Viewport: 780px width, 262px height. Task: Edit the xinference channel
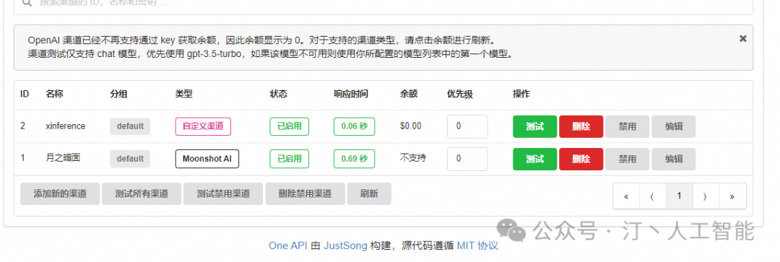coord(674,126)
